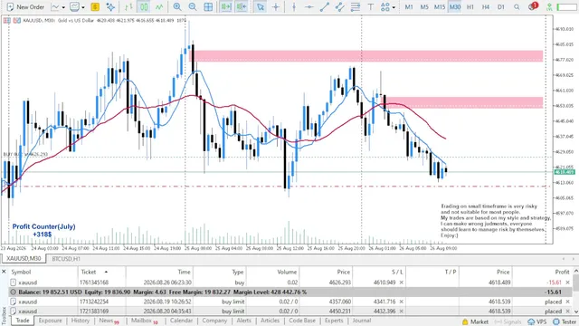The image size is (579, 326).
Task: Open the Calendar tab
Action: click(x=181, y=321)
